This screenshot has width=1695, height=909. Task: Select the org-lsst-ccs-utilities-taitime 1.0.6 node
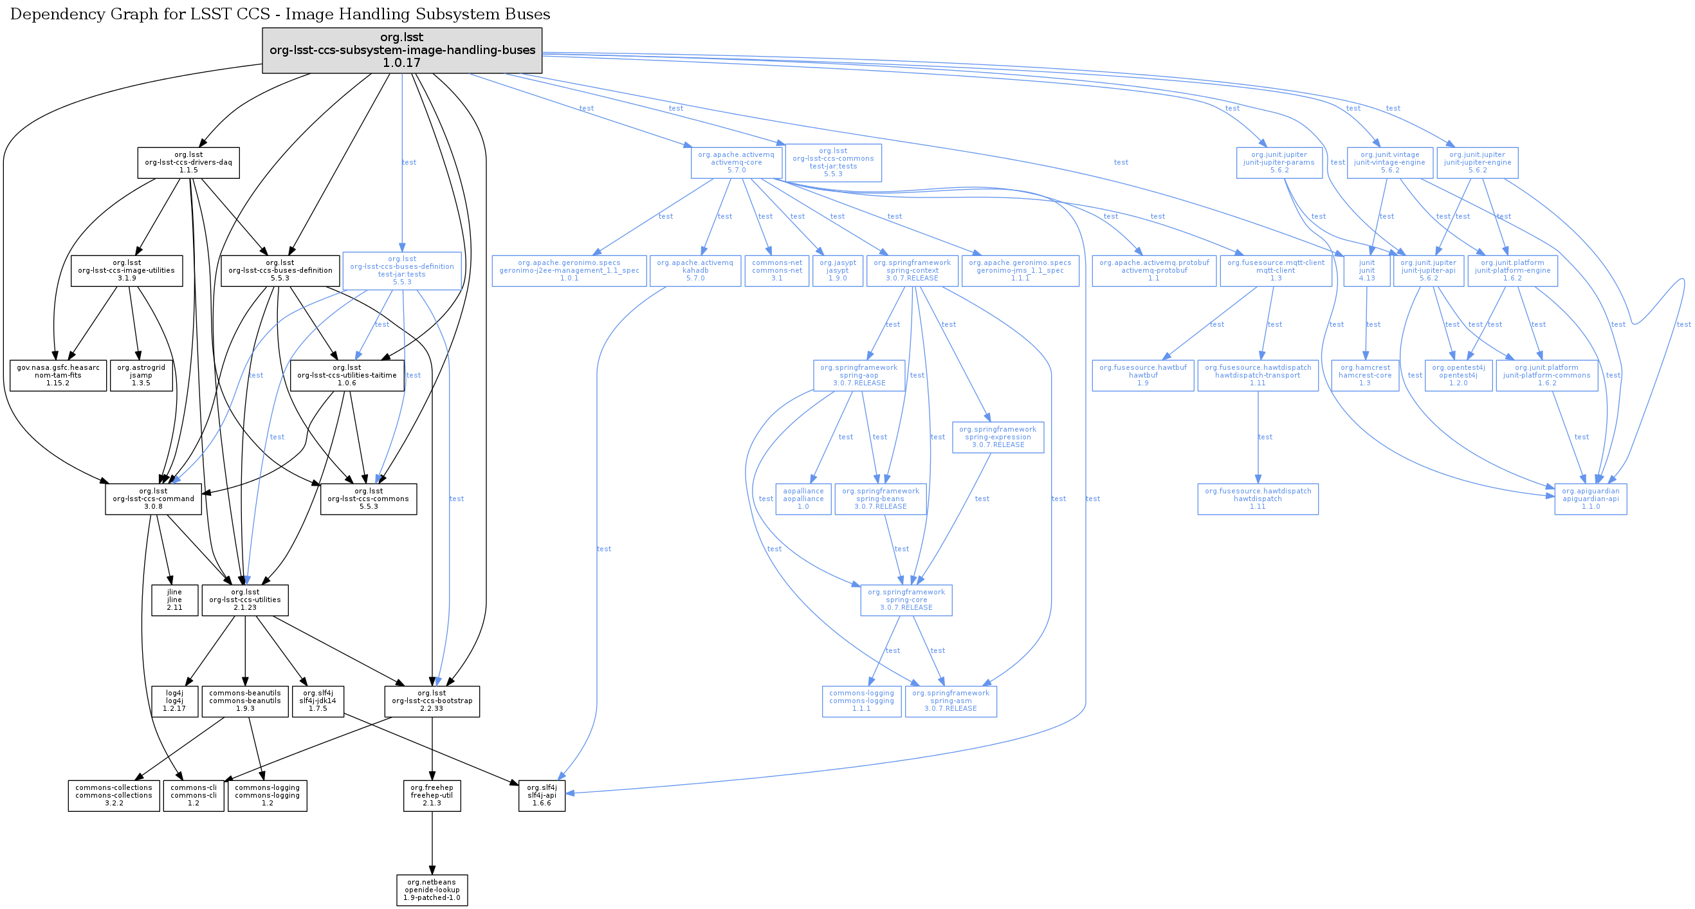tap(347, 375)
